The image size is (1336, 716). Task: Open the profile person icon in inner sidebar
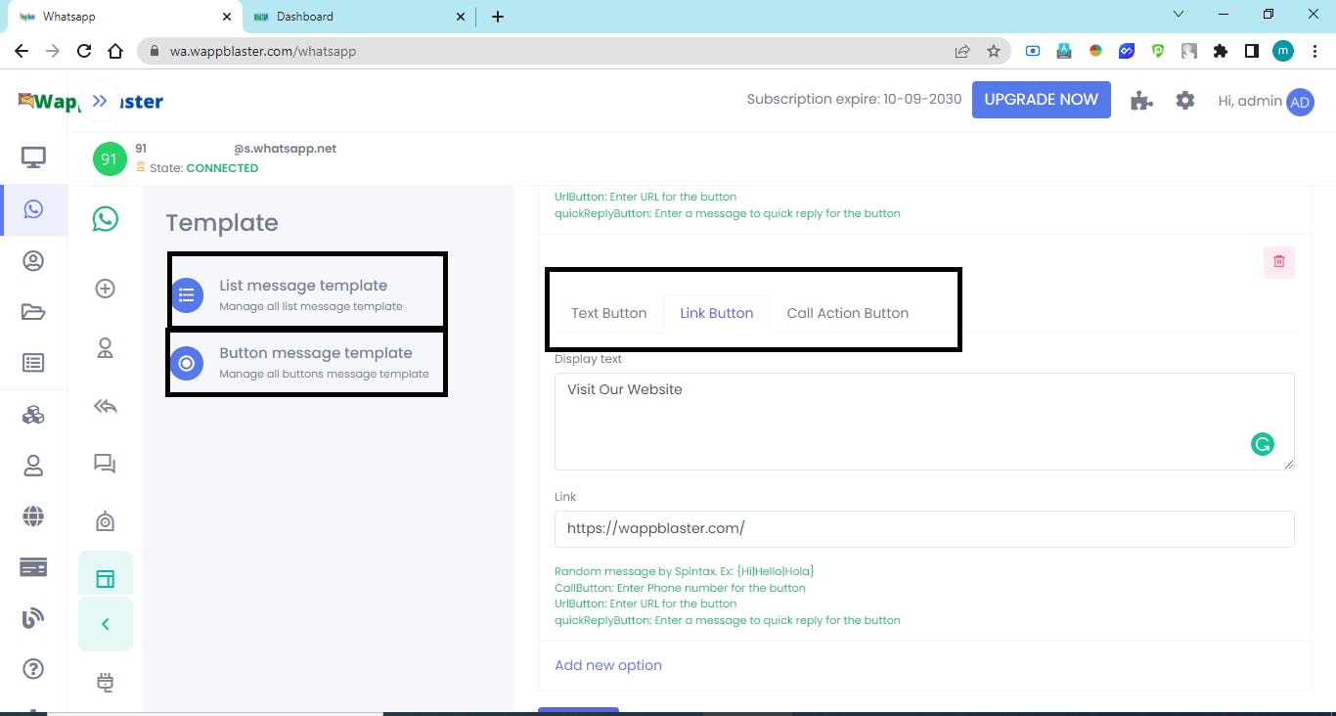(106, 347)
